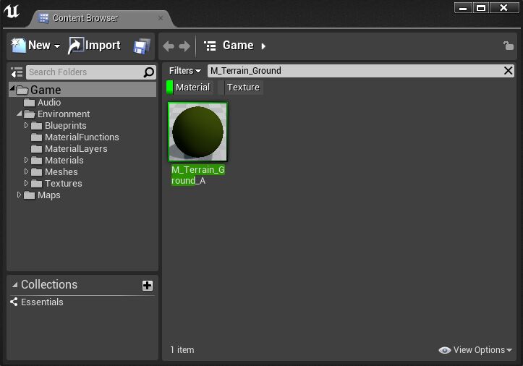Click the Import button
Viewport: 523px width, 366px height.
(x=94, y=46)
